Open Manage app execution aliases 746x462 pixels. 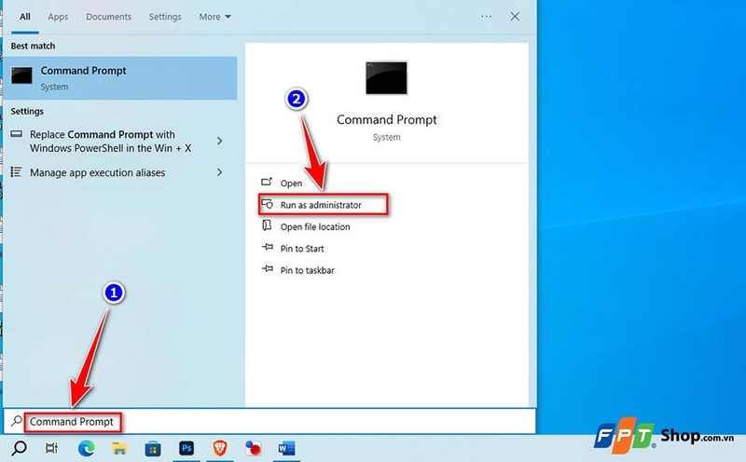(x=98, y=172)
